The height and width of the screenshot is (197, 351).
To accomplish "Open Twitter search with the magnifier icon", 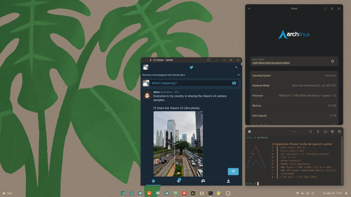I will 236,67.
